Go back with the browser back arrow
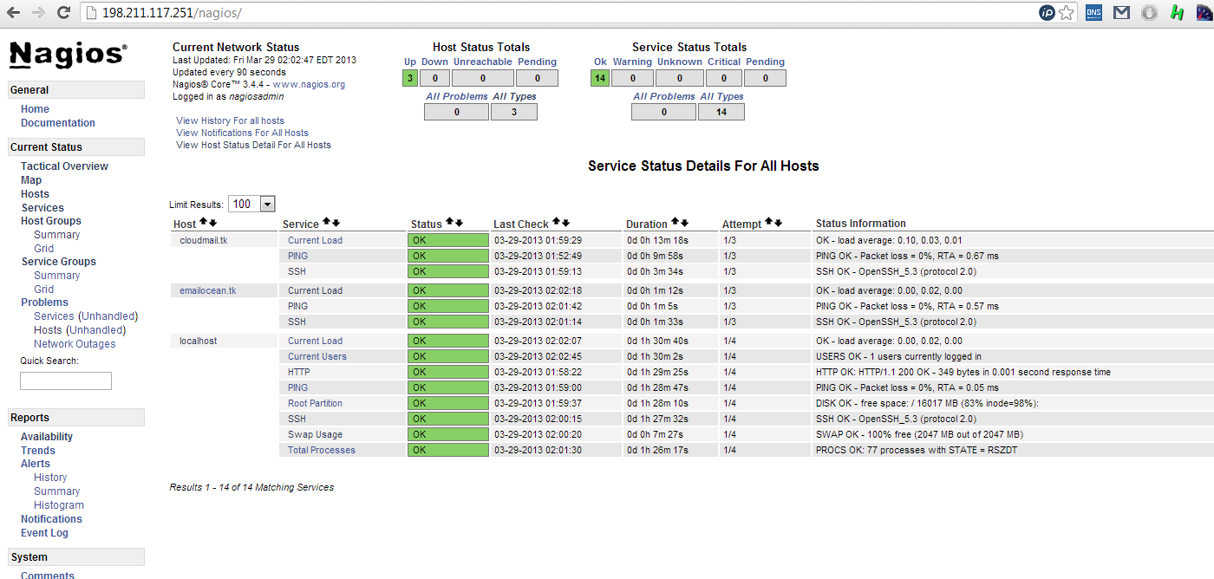The width and height of the screenshot is (1214, 579). click(x=14, y=13)
